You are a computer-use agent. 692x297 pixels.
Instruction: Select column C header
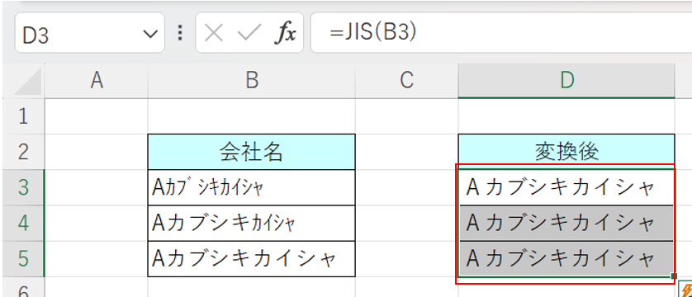[x=406, y=81]
